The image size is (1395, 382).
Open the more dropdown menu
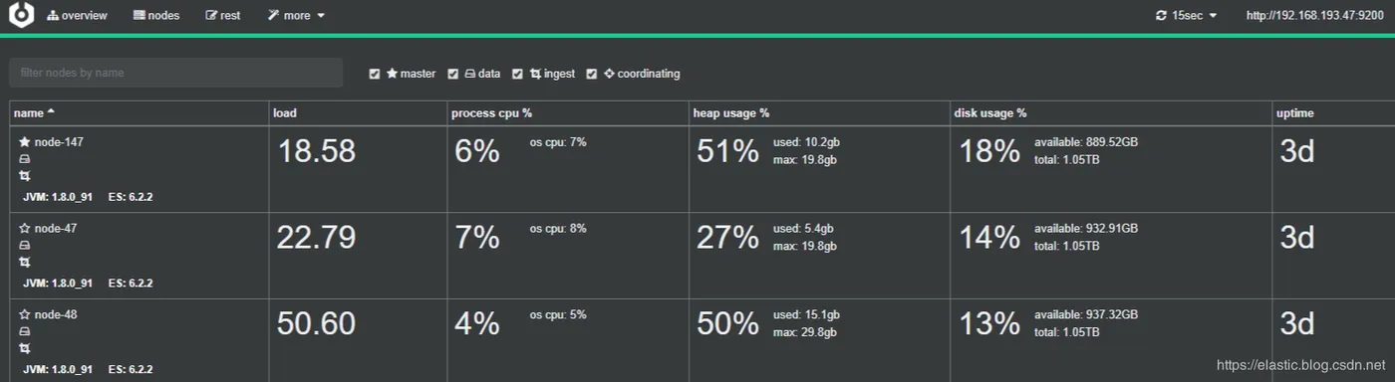point(296,16)
